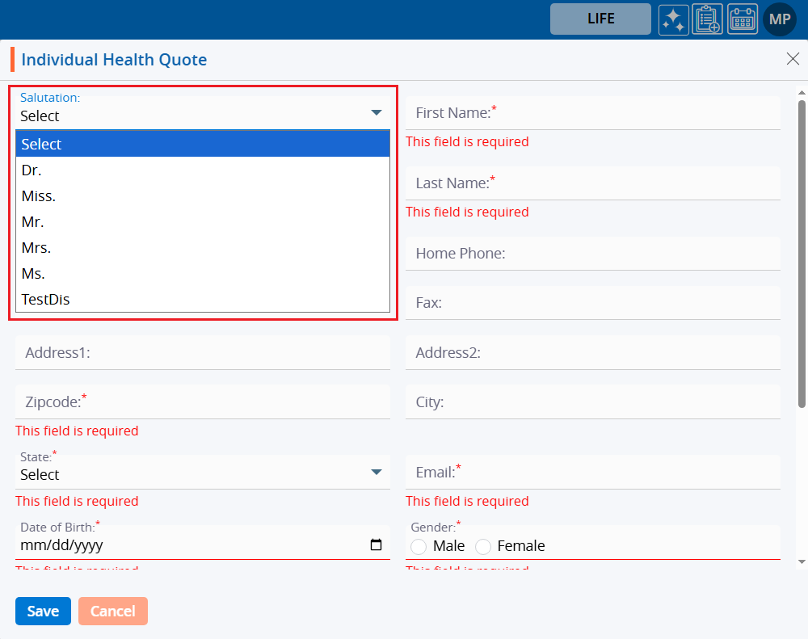This screenshot has width=808, height=639.
Task: Focus the First Name input field
Action: [592, 113]
